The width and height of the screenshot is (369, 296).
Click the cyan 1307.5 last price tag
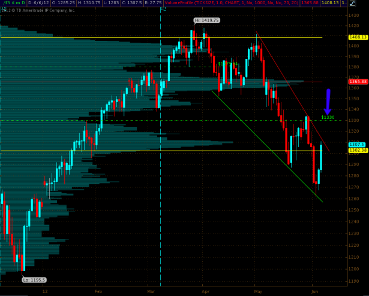tap(357, 144)
